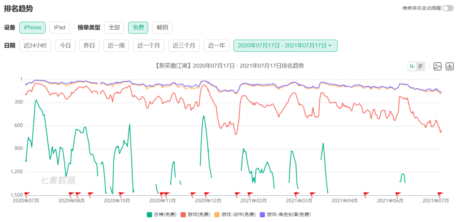This screenshot has height=222, width=460.
Task: Click the 排名趋势 heading
Action: 18,8
